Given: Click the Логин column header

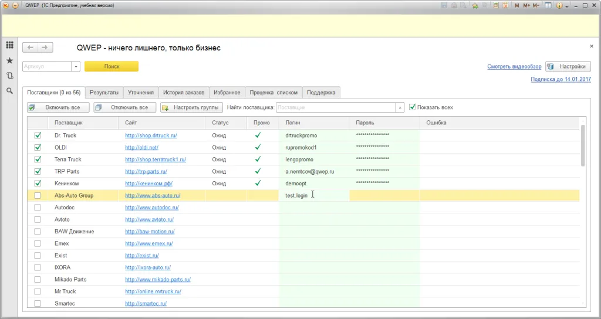Looking at the screenshot, I should point(314,123).
